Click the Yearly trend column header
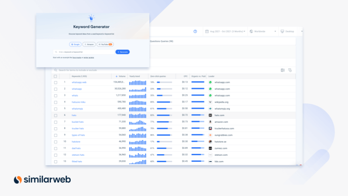Viewport: 348px width, 196px height. click(134, 76)
